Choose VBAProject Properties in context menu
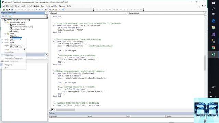Viewport: 219px width, 123px height. pyautogui.click(x=13, y=46)
